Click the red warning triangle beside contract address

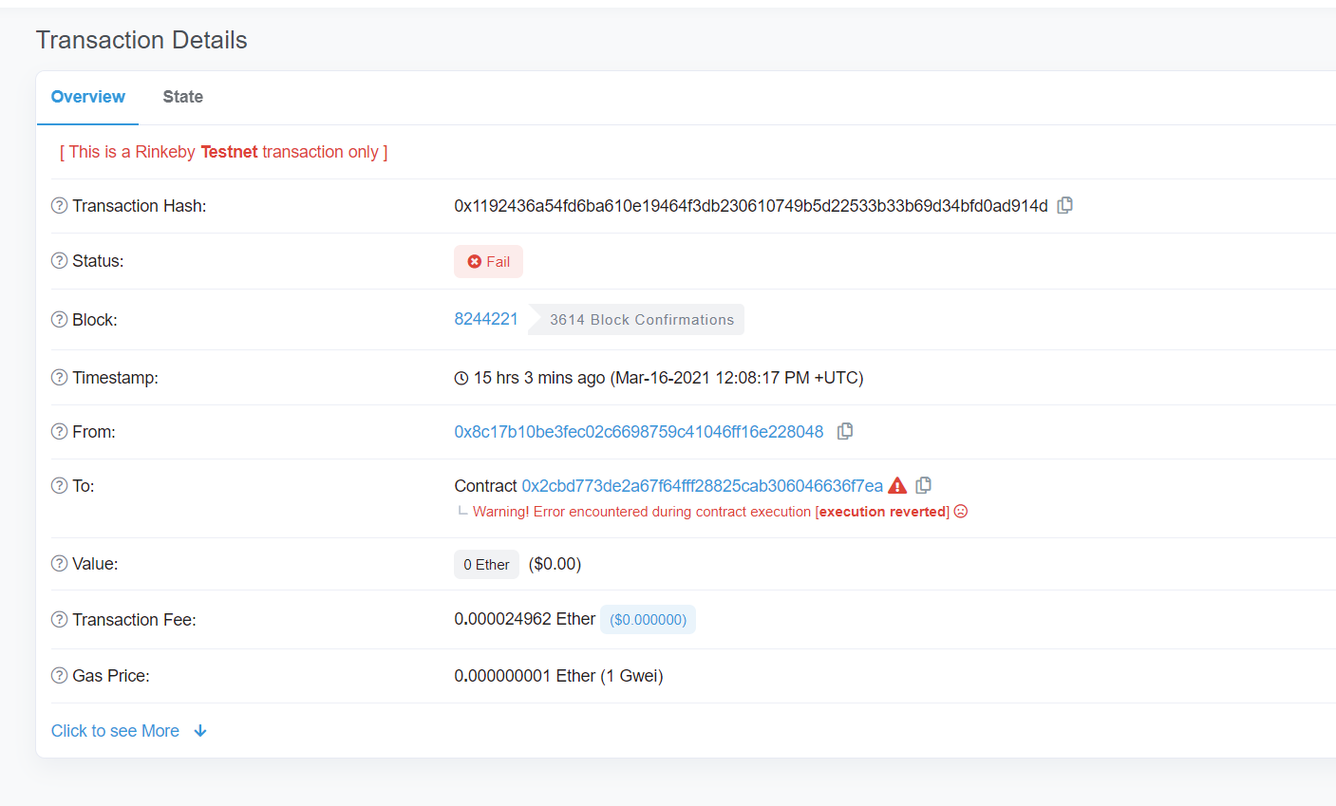click(897, 485)
